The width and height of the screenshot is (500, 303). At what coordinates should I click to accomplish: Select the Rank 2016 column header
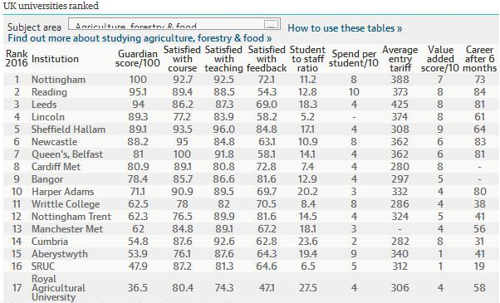[17, 59]
